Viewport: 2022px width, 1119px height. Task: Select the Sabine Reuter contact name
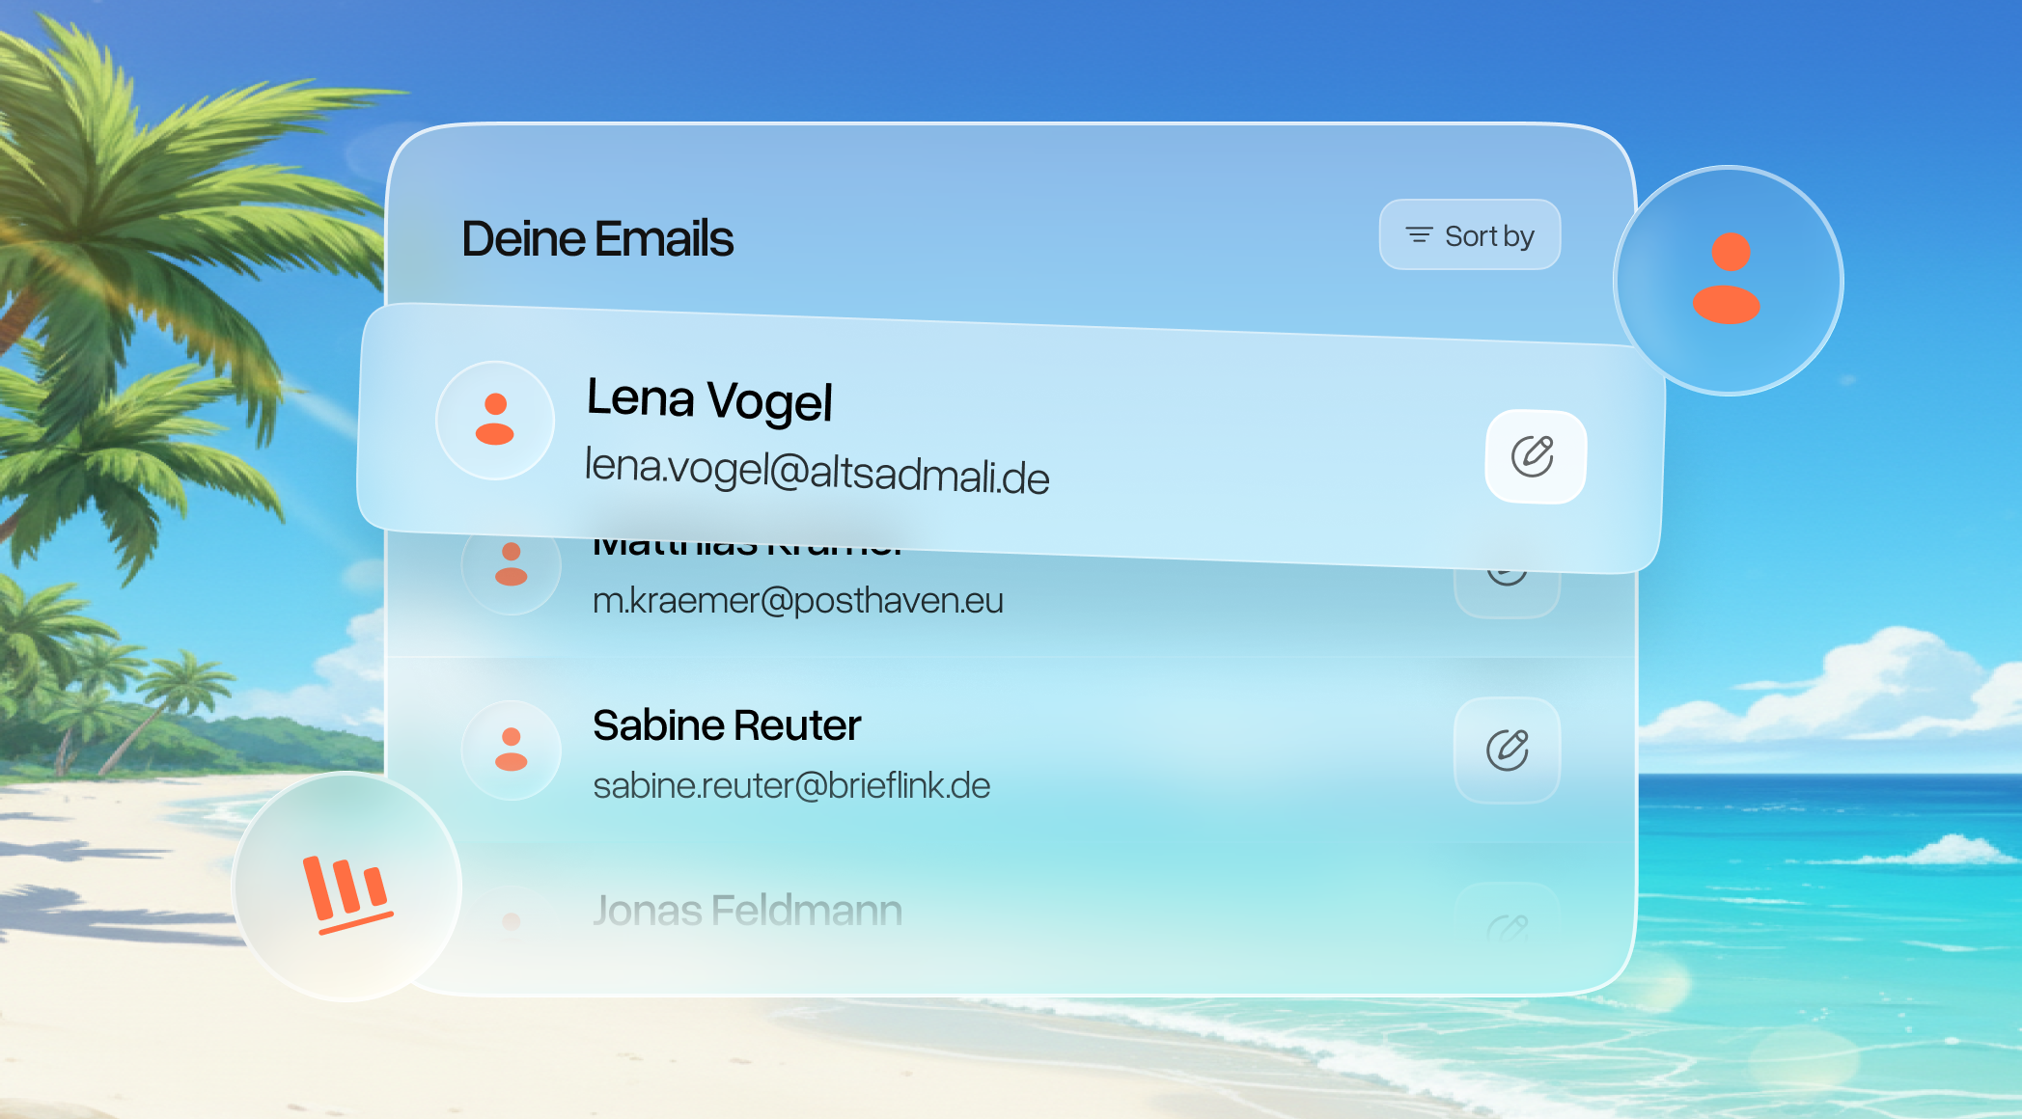pos(726,725)
